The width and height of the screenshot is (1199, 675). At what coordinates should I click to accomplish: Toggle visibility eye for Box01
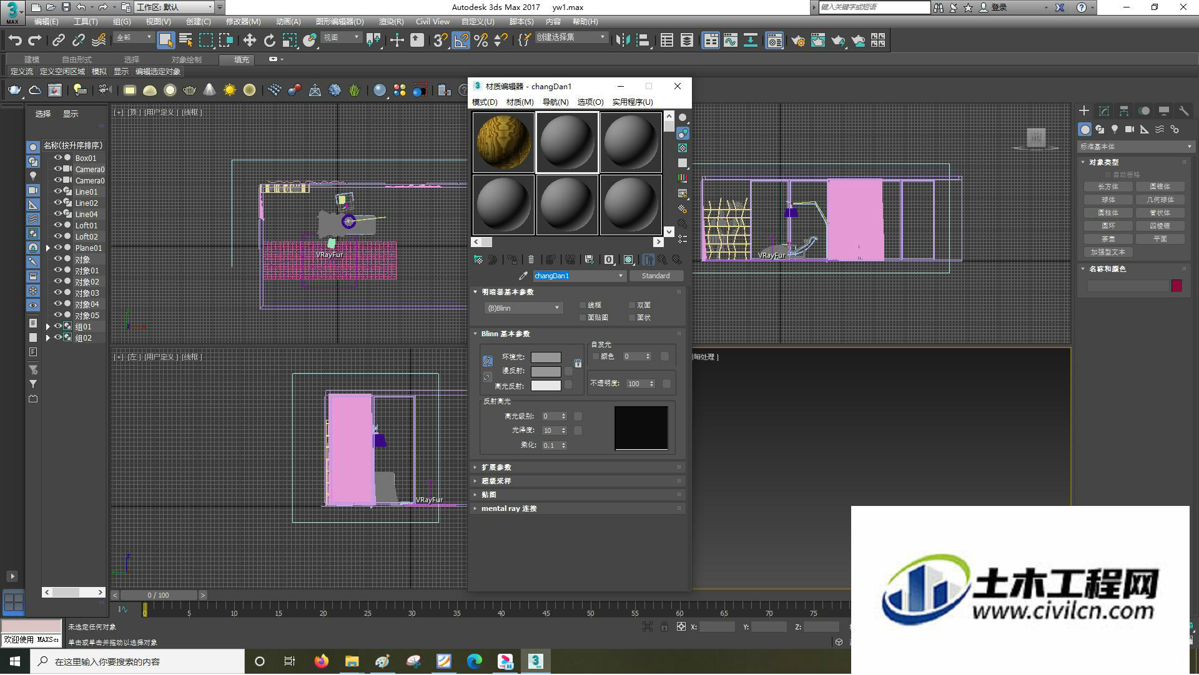tap(57, 158)
